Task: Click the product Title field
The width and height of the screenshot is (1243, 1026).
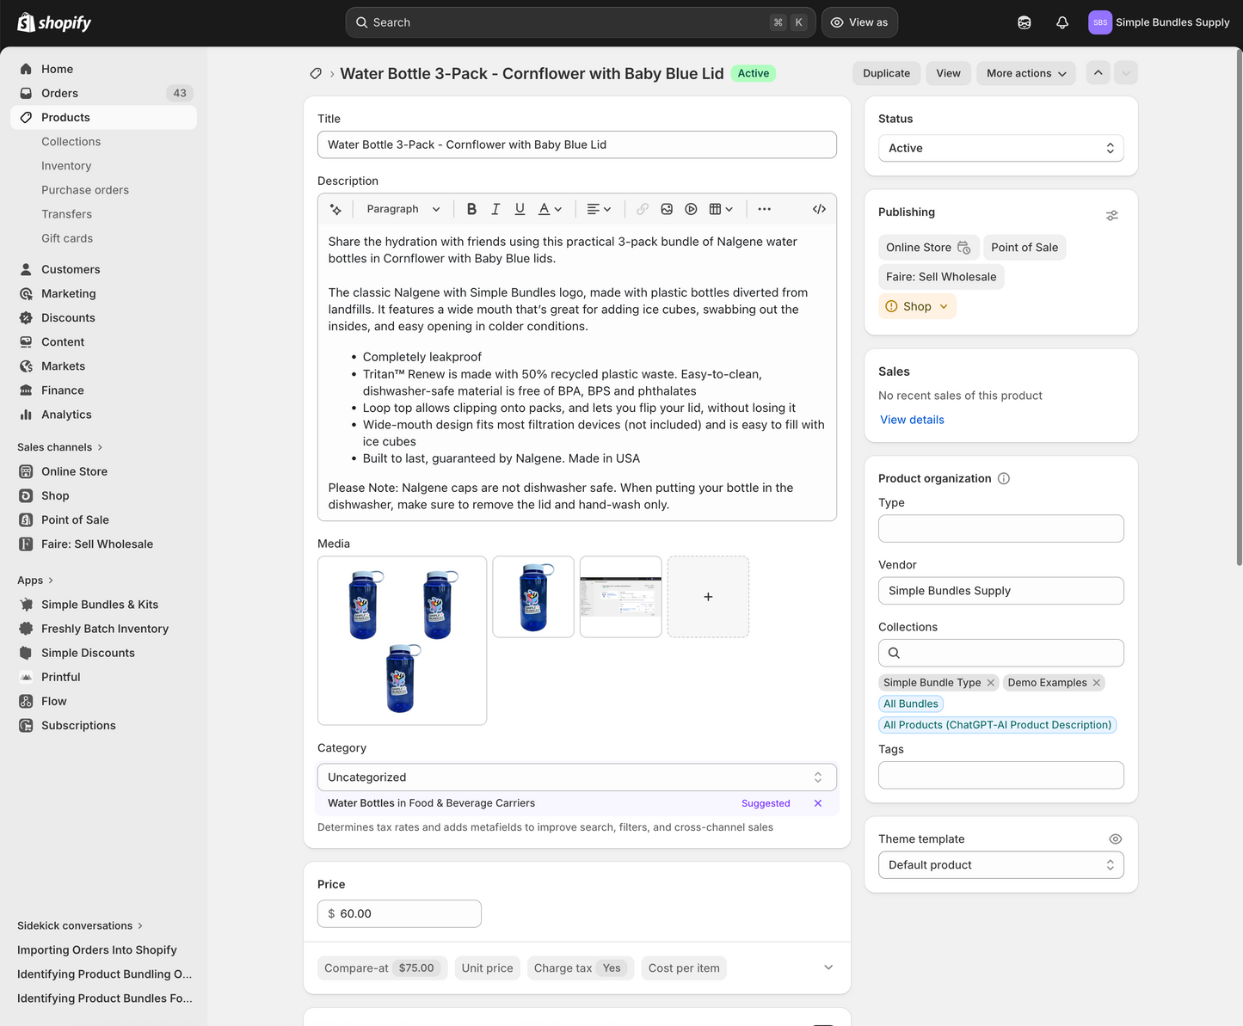Action: pos(577,144)
